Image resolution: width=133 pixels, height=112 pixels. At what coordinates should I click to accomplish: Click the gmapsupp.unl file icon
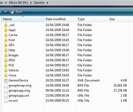click(6, 96)
